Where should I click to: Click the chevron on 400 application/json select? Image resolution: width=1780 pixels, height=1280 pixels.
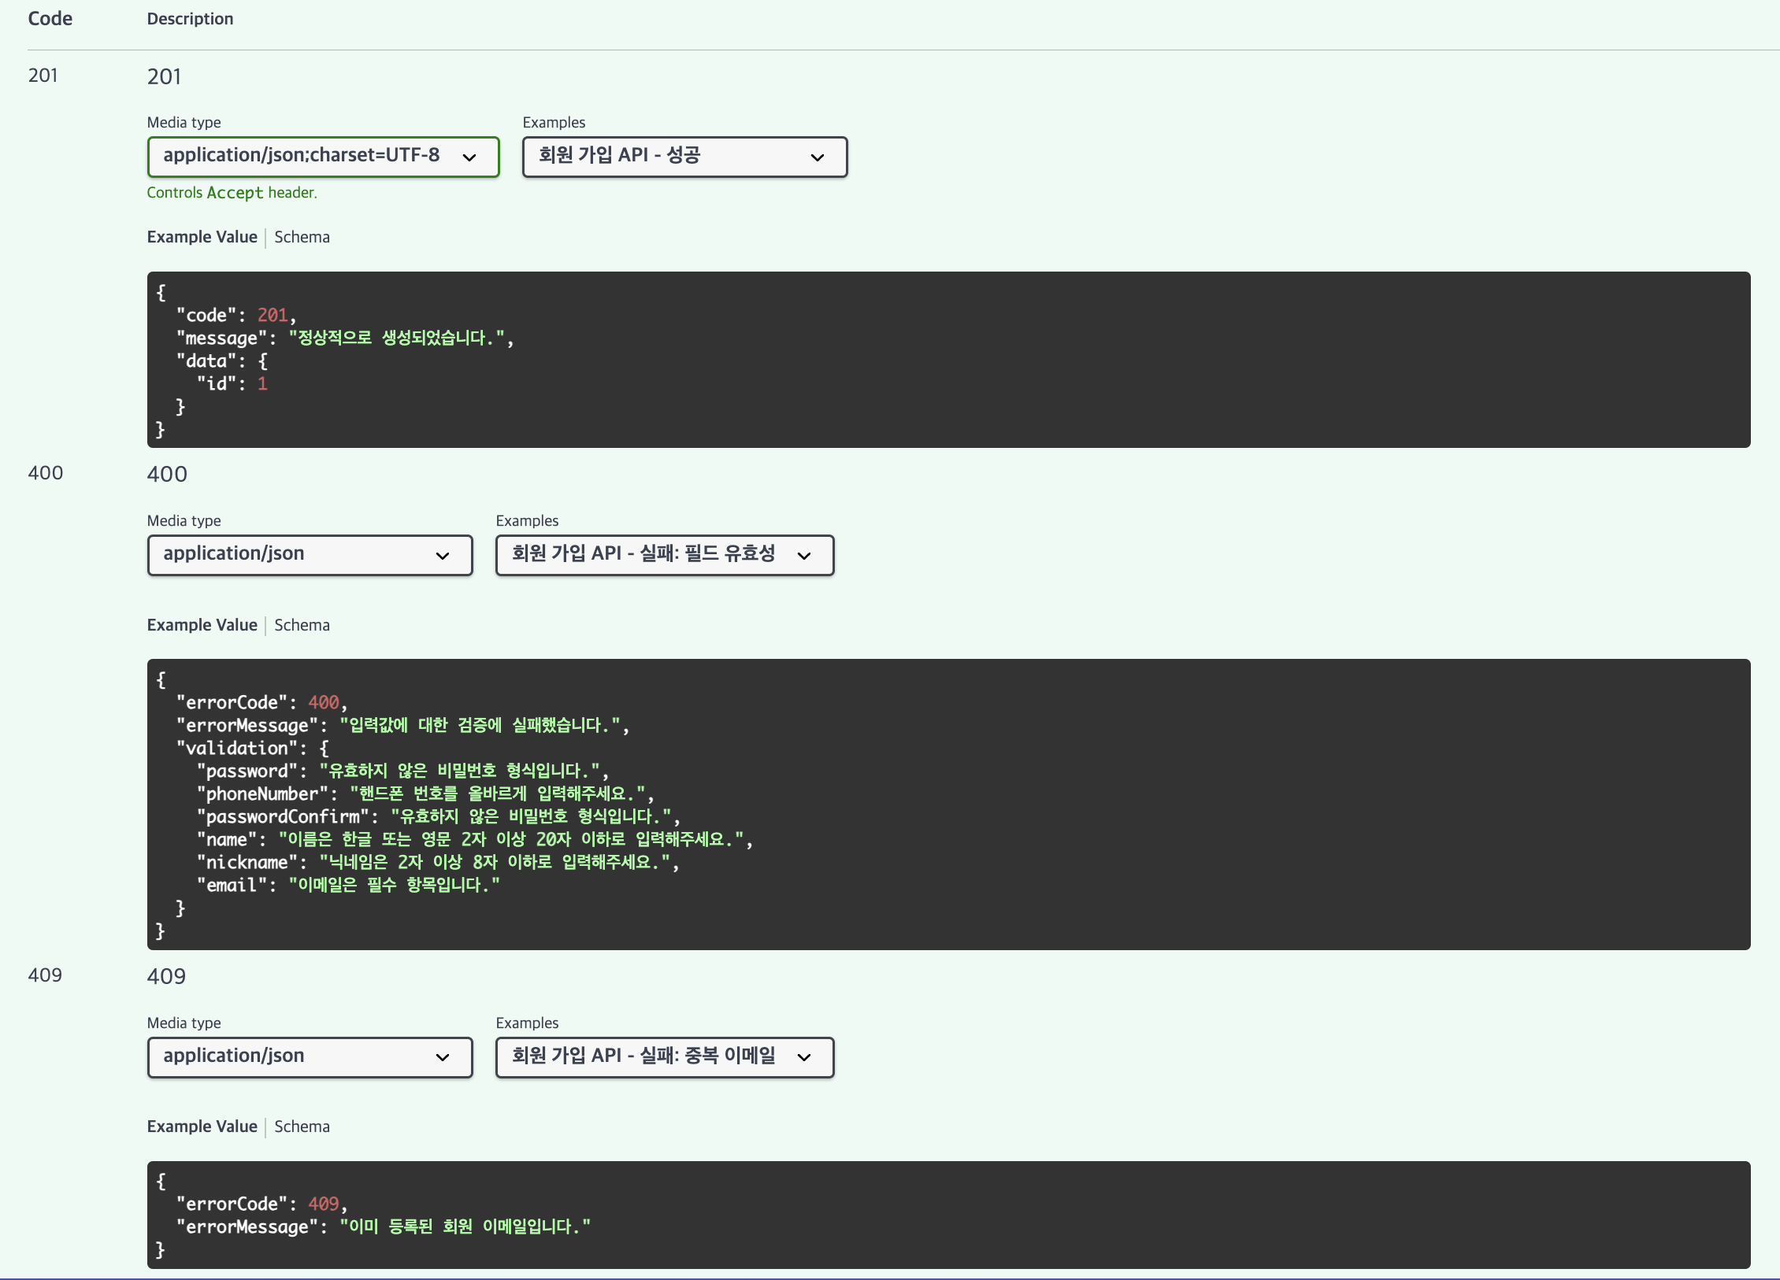[x=443, y=556]
